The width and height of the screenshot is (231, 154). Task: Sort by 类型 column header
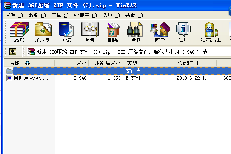pos(148,63)
